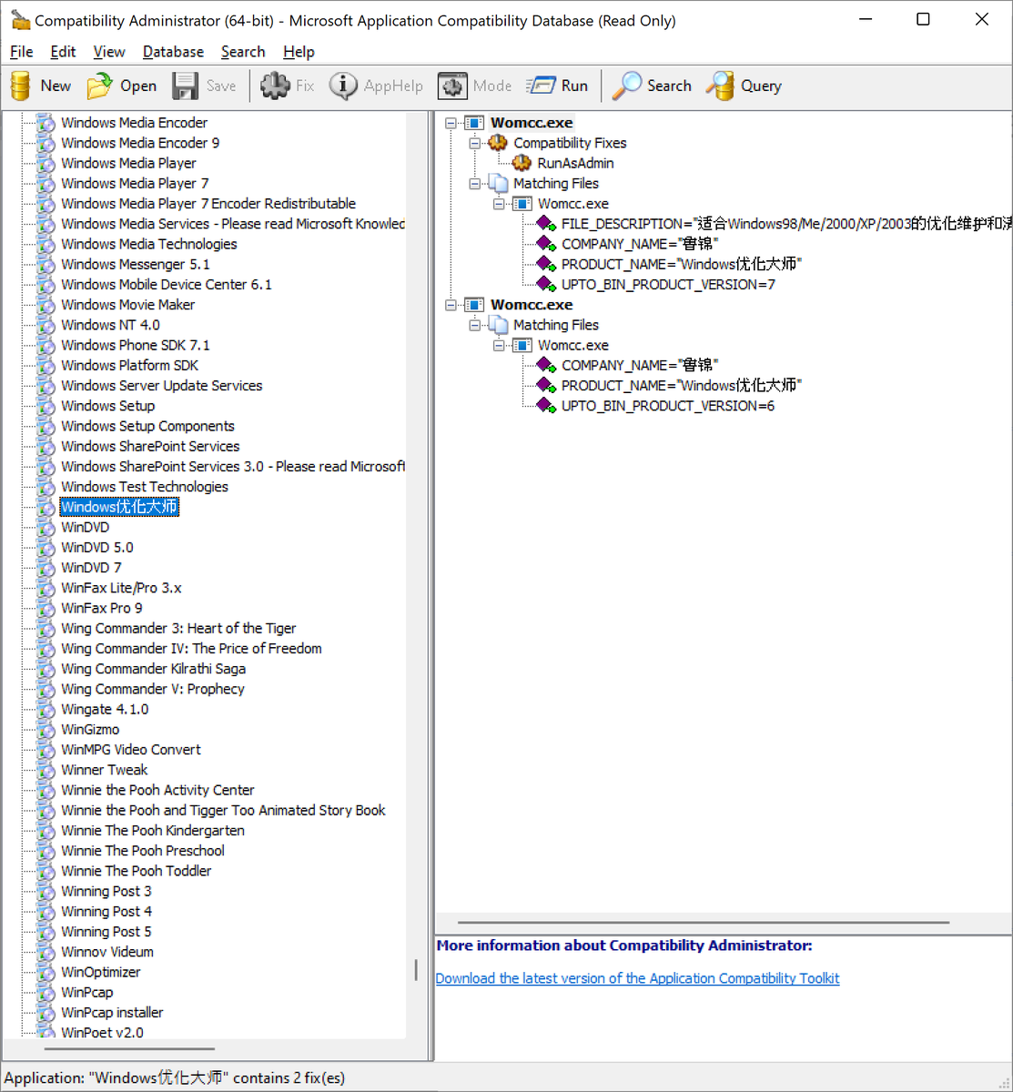Click the Windows NT 4.0 list icon

[x=46, y=325]
